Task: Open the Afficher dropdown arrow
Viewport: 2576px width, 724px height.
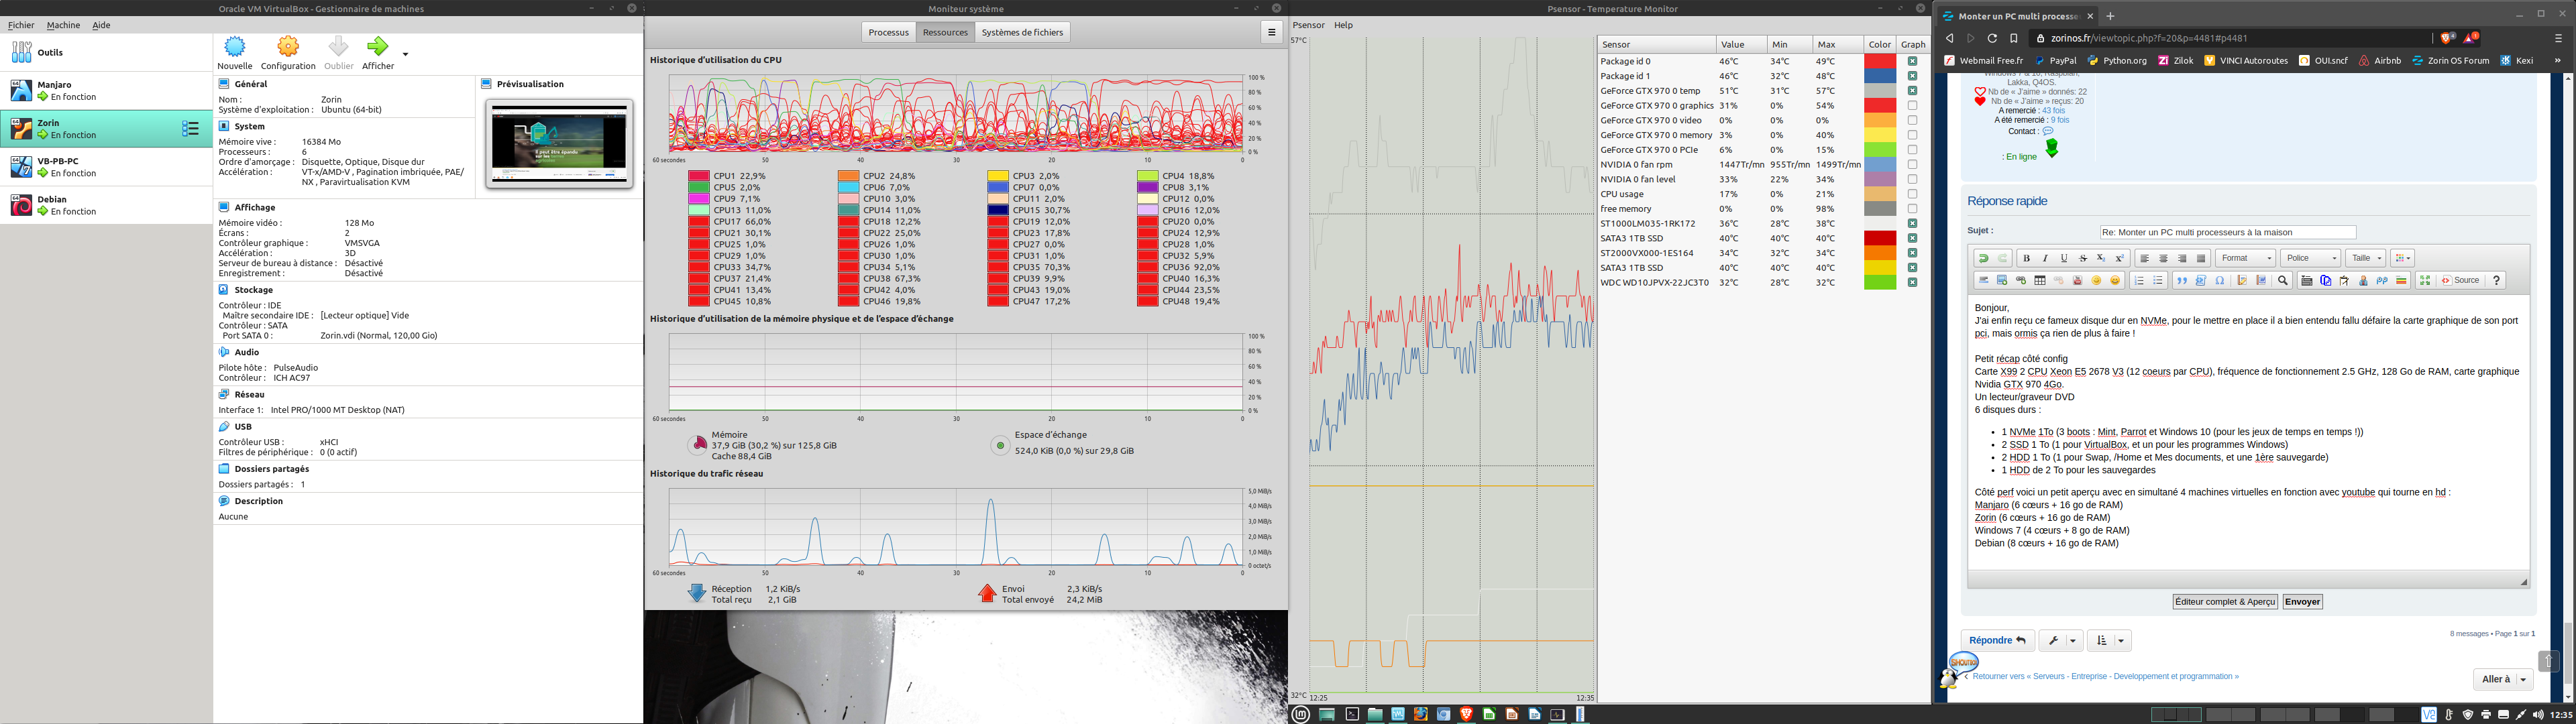Action: [x=405, y=54]
